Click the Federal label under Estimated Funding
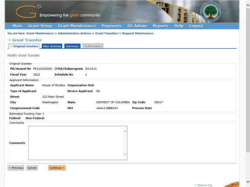 point(15,118)
